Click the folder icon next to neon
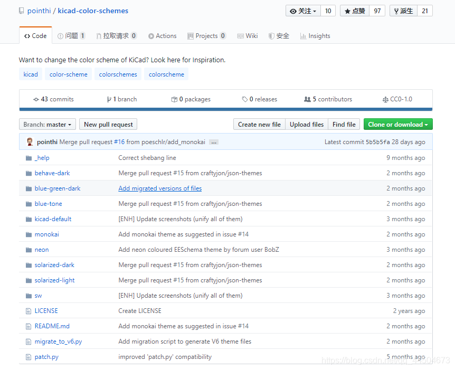This screenshot has height=370, width=455. 29,250
